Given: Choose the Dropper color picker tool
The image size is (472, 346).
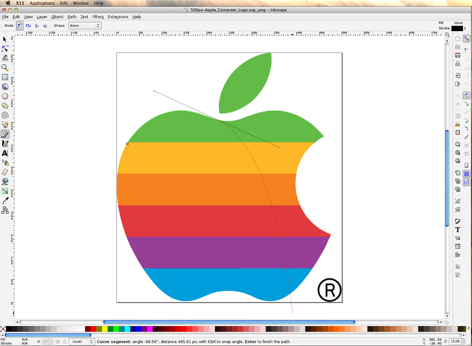Looking at the screenshot, I should coord(5,201).
